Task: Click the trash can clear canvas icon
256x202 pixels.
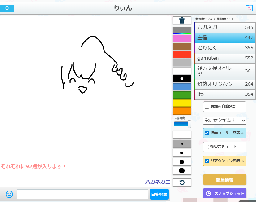Action: click(x=182, y=20)
